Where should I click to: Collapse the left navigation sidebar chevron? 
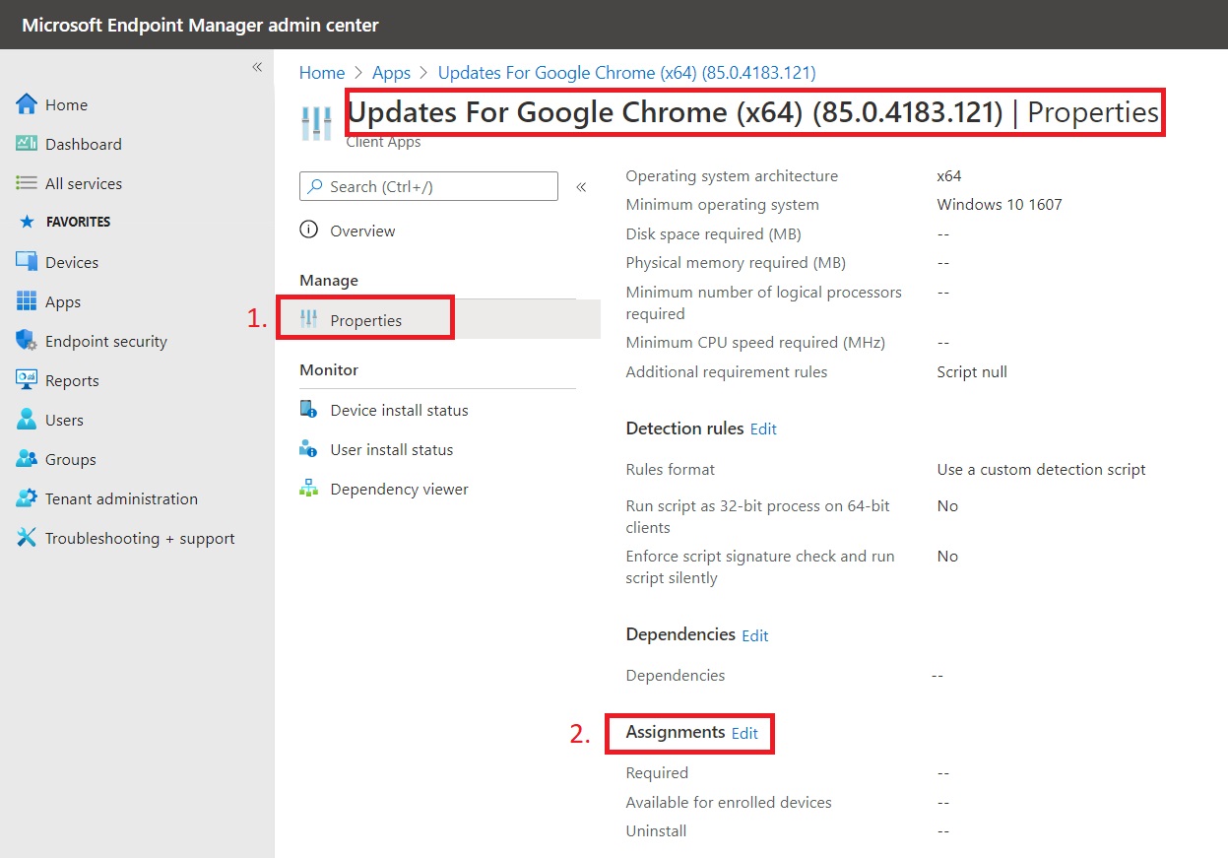[x=257, y=67]
